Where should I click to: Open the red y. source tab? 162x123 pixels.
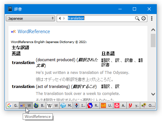click(x=134, y=105)
